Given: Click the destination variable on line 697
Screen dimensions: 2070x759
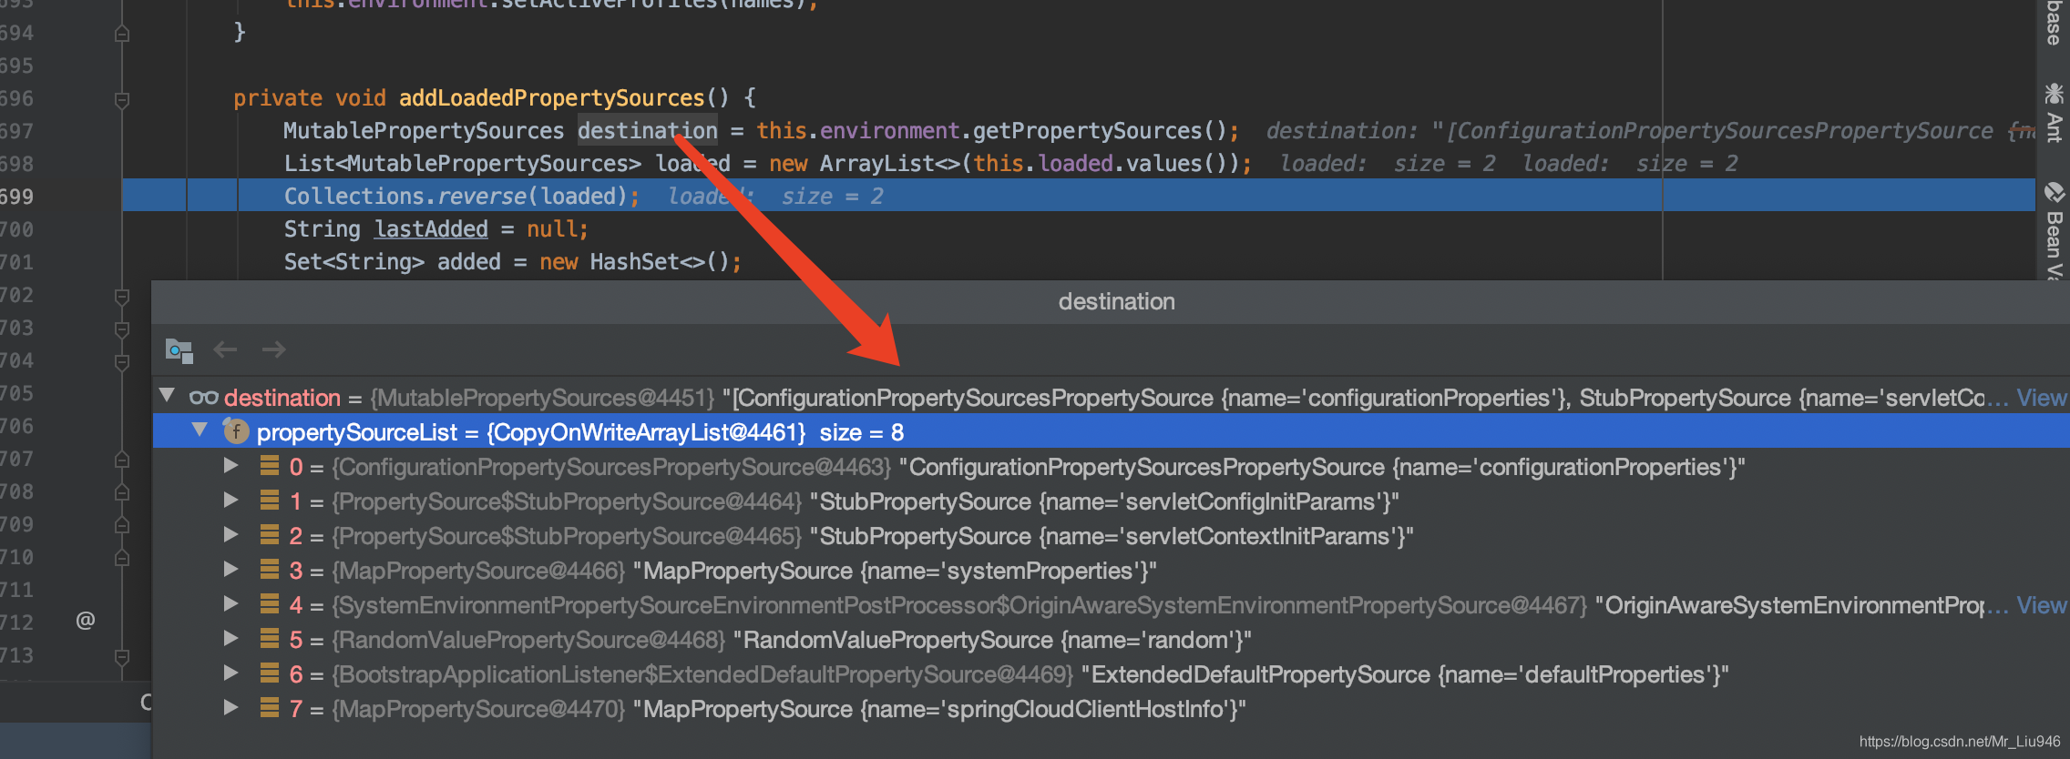Looking at the screenshot, I should point(648,131).
